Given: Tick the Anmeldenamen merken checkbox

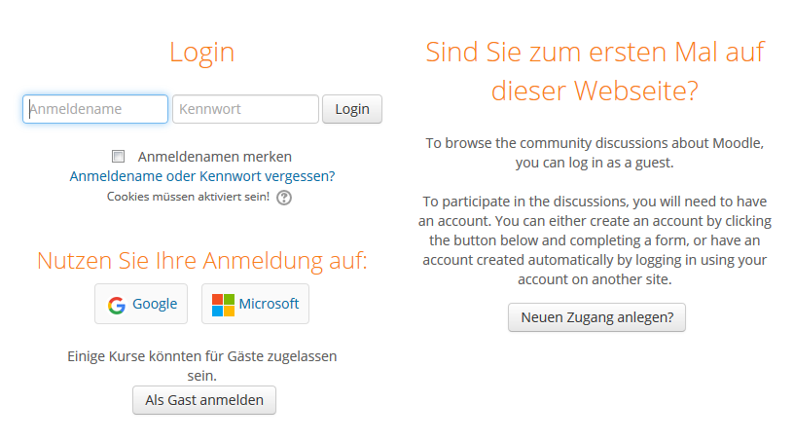Looking at the screenshot, I should [x=119, y=156].
